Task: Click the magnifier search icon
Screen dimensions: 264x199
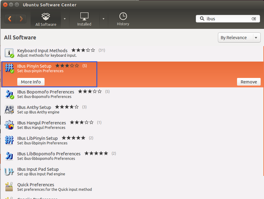Action: click(202, 19)
